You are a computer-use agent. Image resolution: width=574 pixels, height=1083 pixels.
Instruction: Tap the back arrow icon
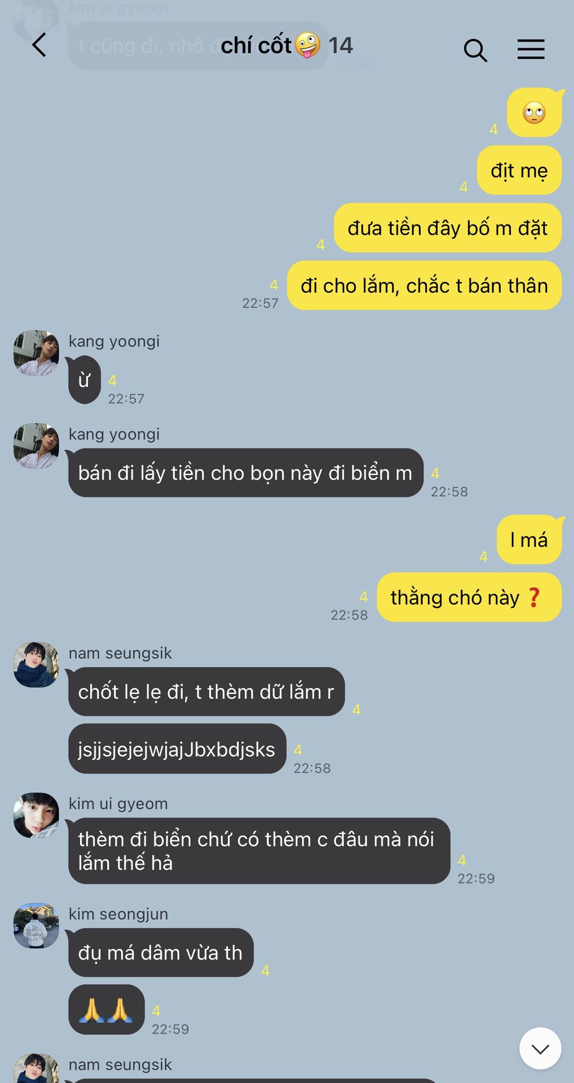click(39, 45)
